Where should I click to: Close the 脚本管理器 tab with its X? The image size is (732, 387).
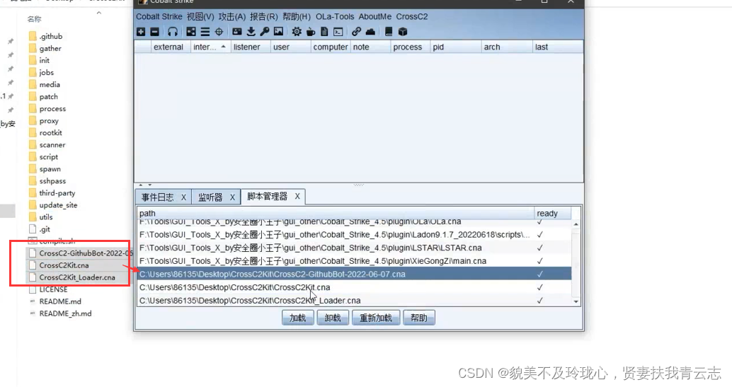[297, 197]
